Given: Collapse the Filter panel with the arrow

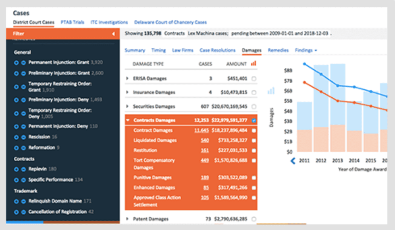Looking at the screenshot, I should click(113, 34).
